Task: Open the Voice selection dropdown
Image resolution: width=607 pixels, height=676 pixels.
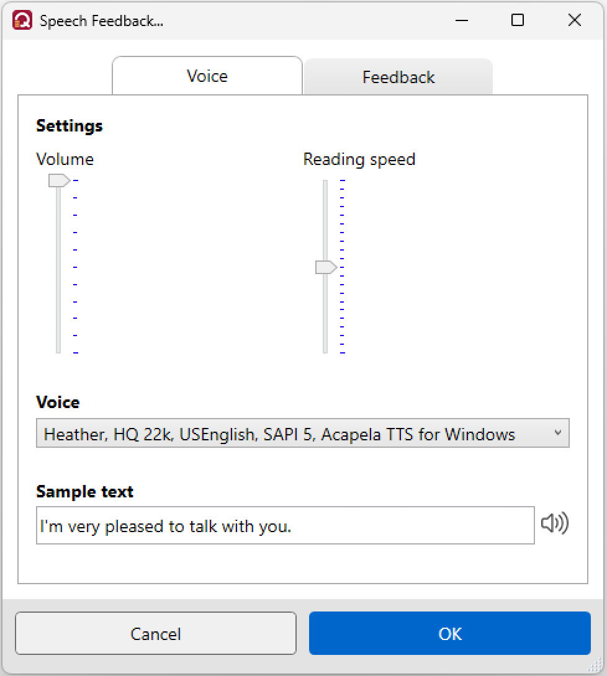Action: [302, 434]
